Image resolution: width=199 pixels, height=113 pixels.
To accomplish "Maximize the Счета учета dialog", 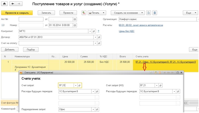I will pos(178,72).
